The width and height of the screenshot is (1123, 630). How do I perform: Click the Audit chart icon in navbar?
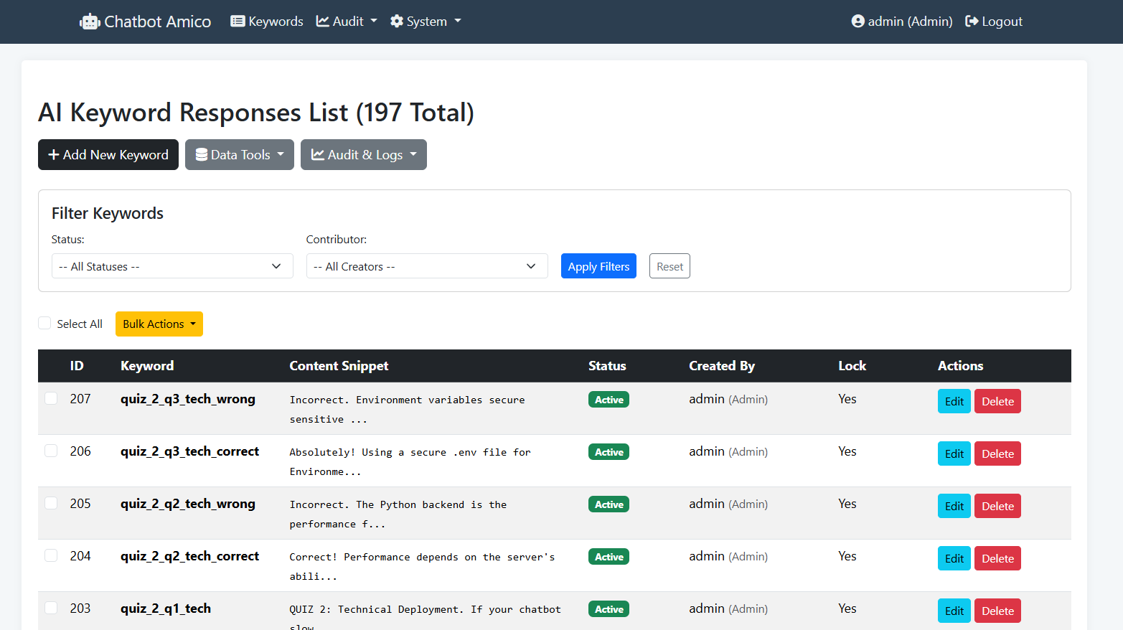tap(323, 22)
